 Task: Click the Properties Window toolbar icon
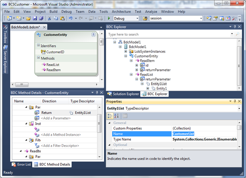pyautogui.click(x=215, y=18)
